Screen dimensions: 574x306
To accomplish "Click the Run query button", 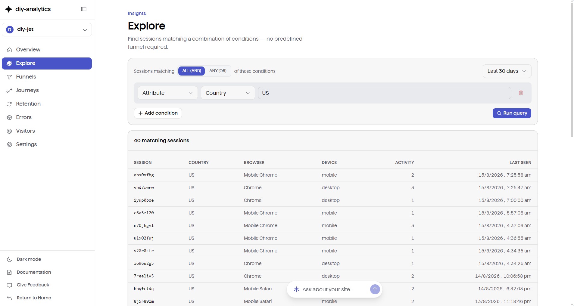I will (x=512, y=113).
